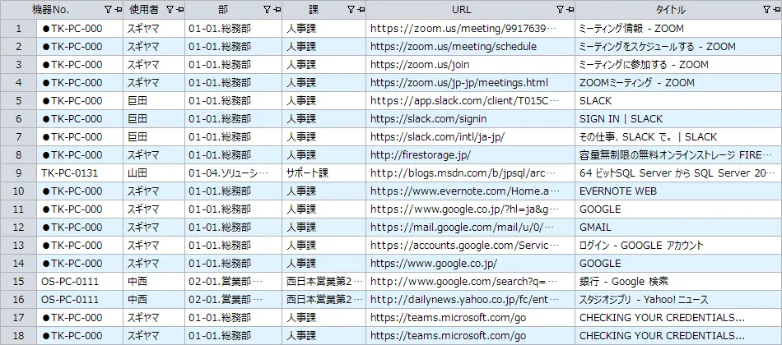Click title ミーティングに参加する - ZOOM

(x=644, y=65)
